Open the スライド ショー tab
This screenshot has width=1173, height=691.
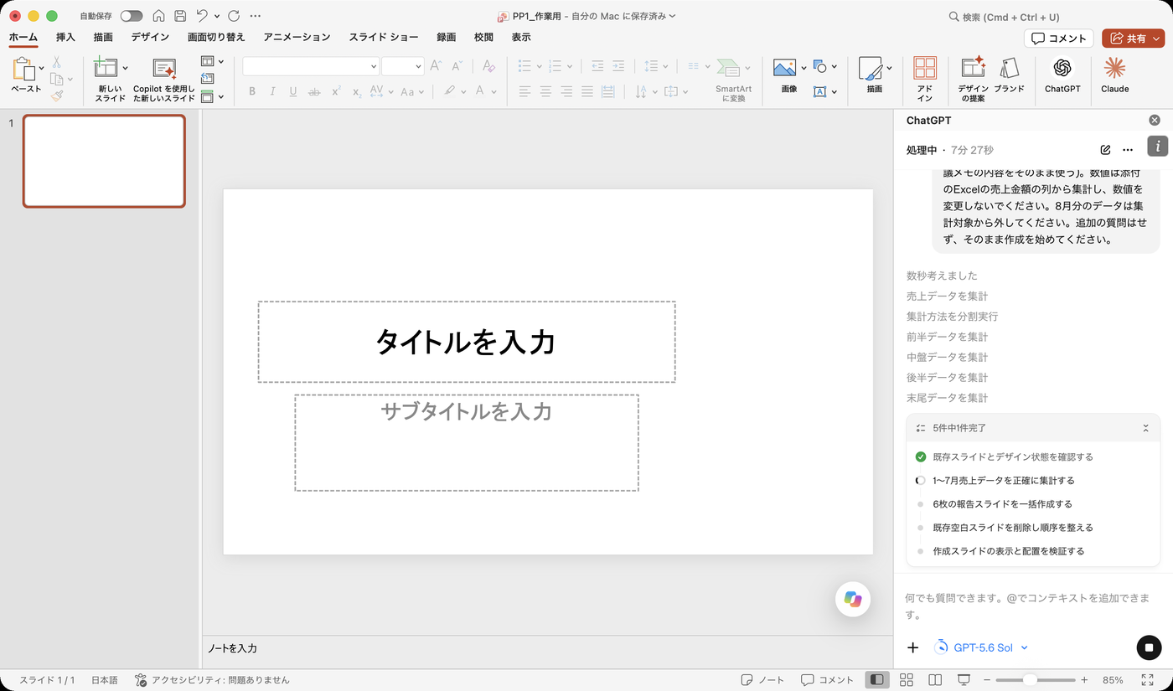[x=384, y=37]
